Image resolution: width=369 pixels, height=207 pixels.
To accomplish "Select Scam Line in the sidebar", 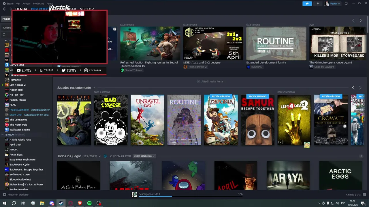I will click(28, 115).
